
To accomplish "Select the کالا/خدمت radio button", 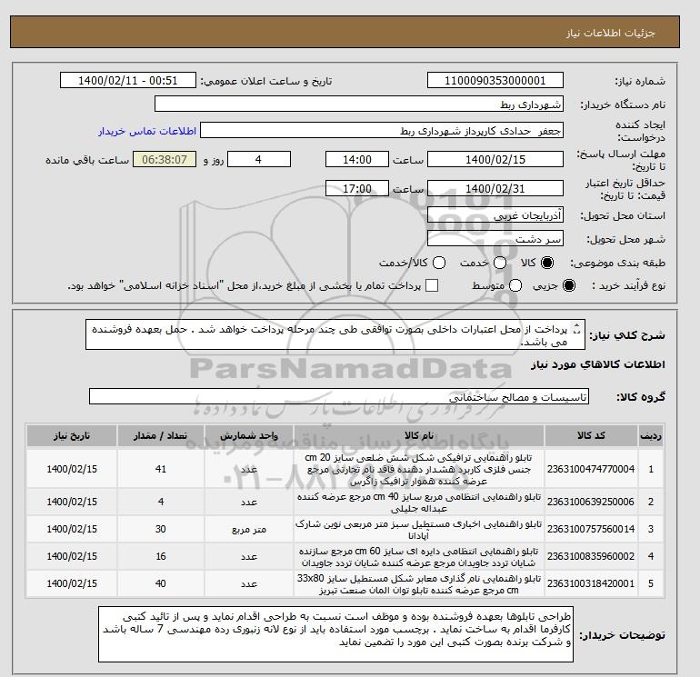I will click(x=439, y=263).
